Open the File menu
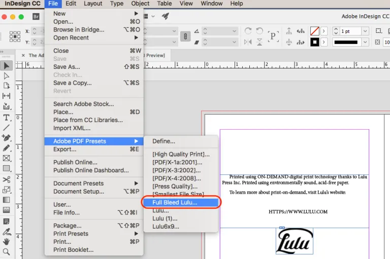Viewport: 390px width, 259px height. 53,4
